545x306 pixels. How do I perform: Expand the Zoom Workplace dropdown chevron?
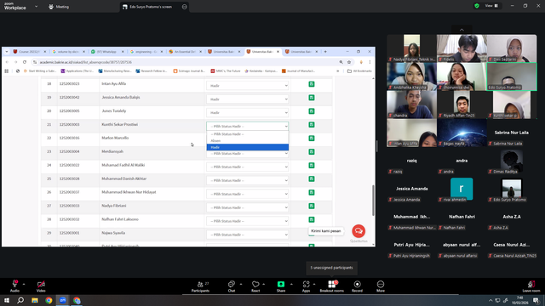[x=36, y=7]
